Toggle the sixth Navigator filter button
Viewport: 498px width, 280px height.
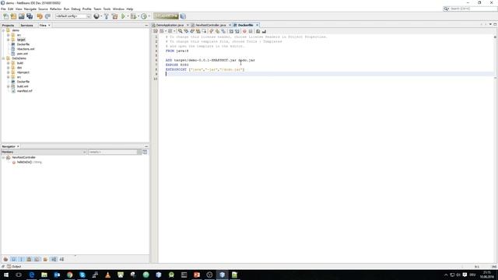click(x=45, y=259)
